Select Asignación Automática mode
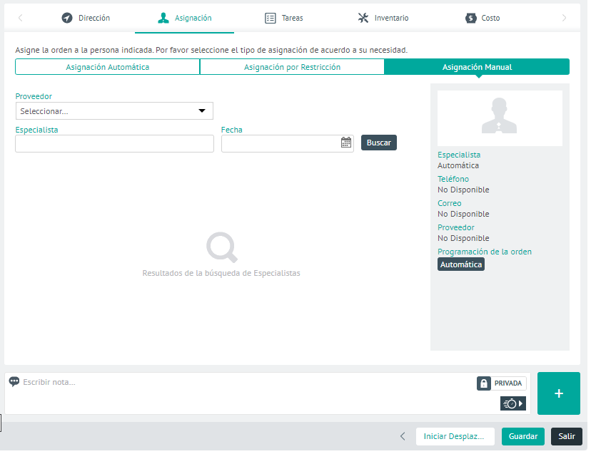 point(107,67)
